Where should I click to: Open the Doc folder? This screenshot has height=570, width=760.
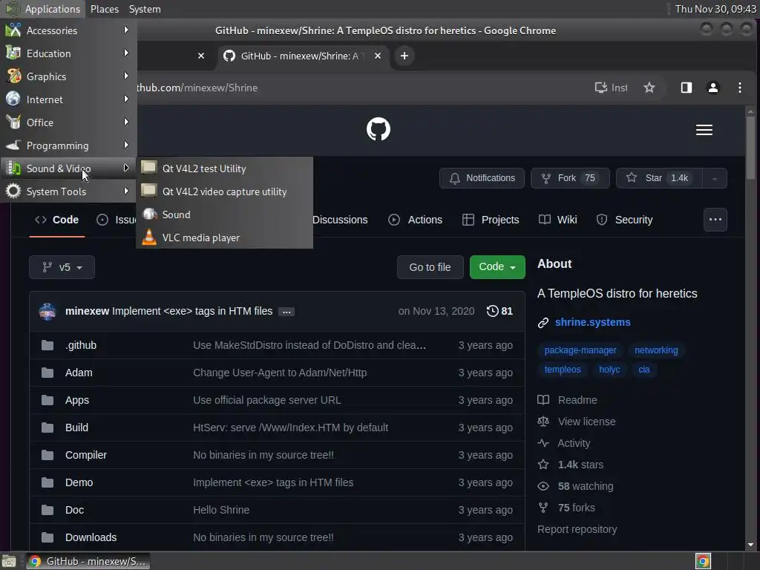tap(74, 510)
